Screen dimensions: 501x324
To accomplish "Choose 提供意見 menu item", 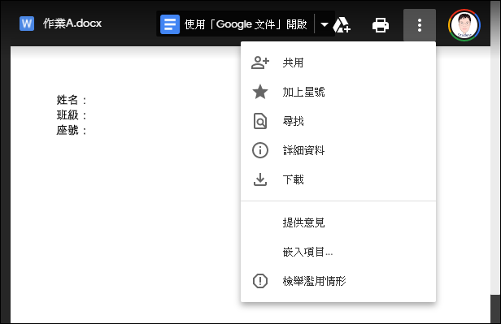I will click(x=338, y=222).
